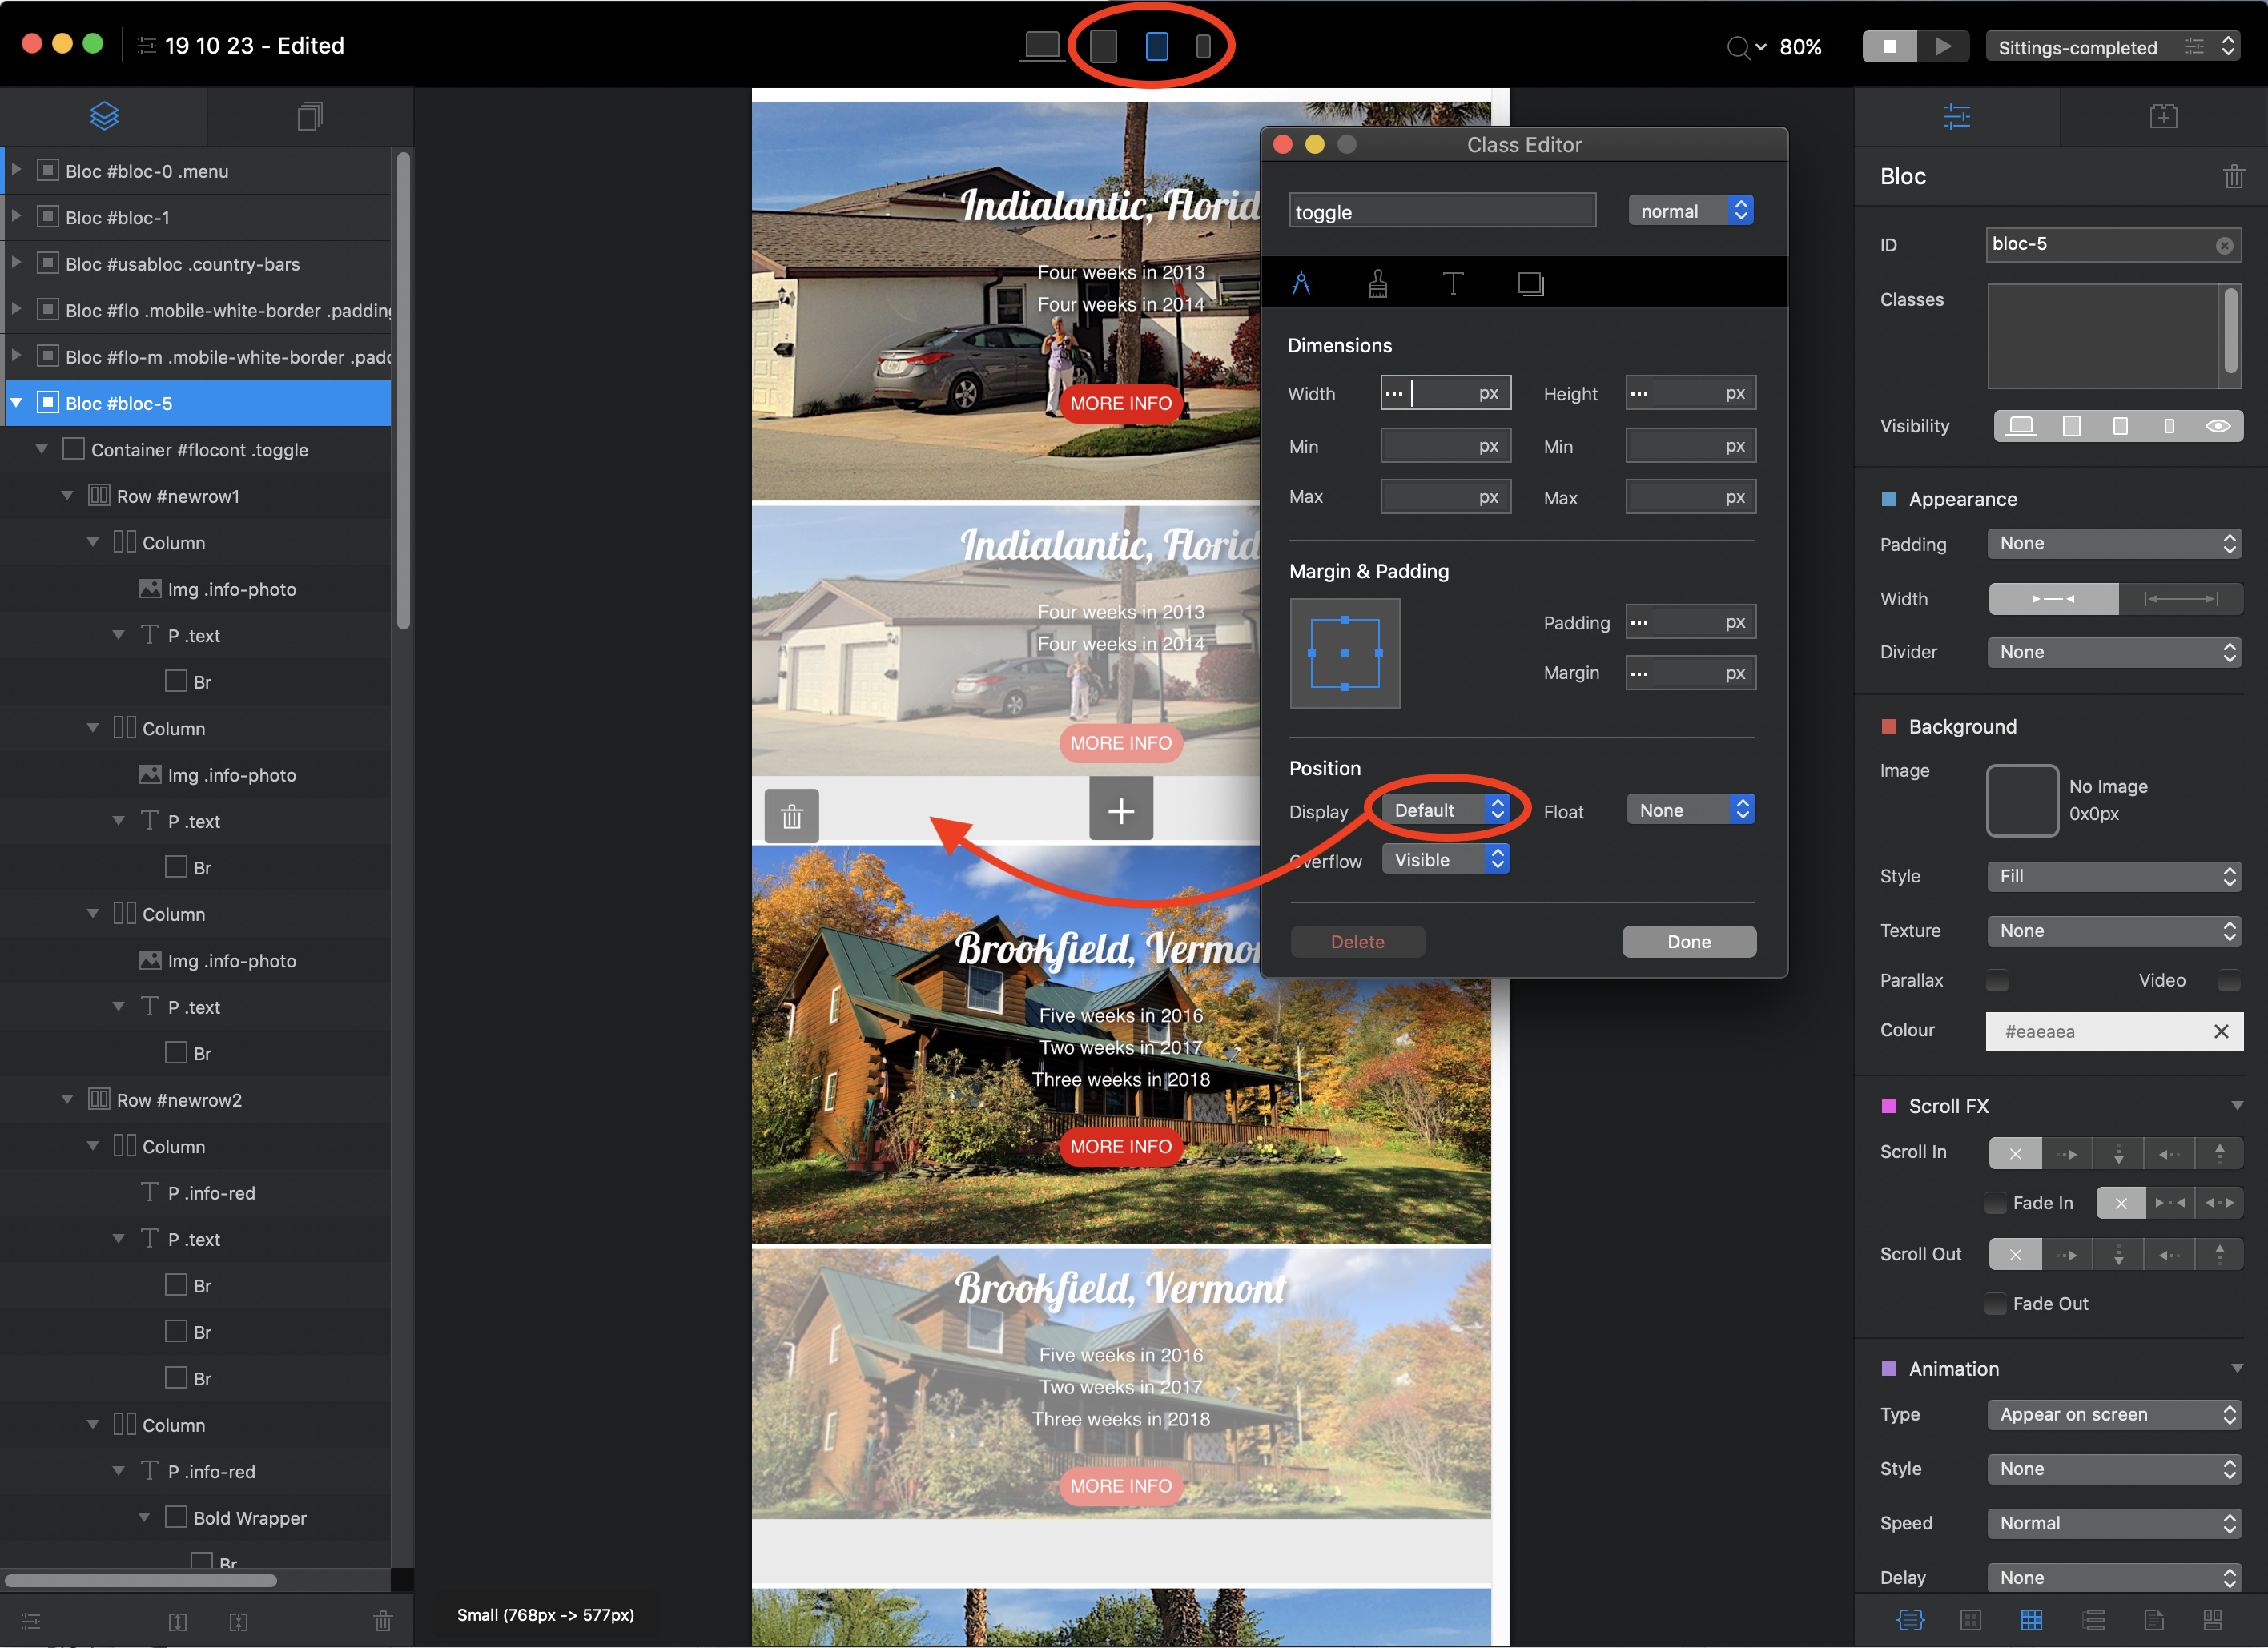Toggle the eye visibility icon
The image size is (2268, 1648).
(x=2217, y=426)
